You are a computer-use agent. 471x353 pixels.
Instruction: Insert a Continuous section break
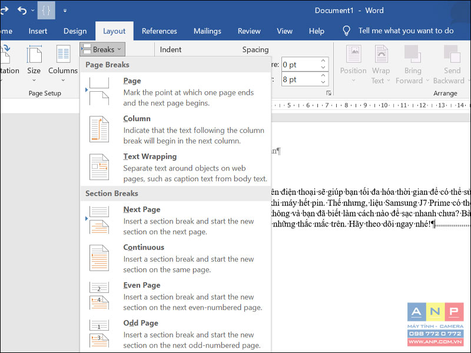point(175,258)
